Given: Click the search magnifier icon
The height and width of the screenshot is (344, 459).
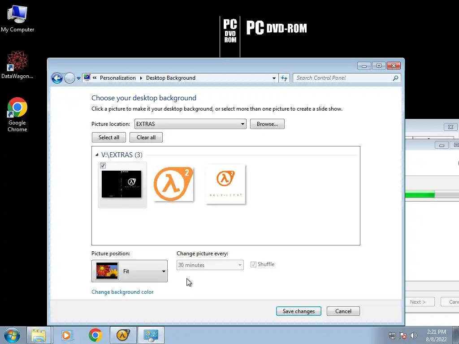Looking at the screenshot, I should click(395, 78).
